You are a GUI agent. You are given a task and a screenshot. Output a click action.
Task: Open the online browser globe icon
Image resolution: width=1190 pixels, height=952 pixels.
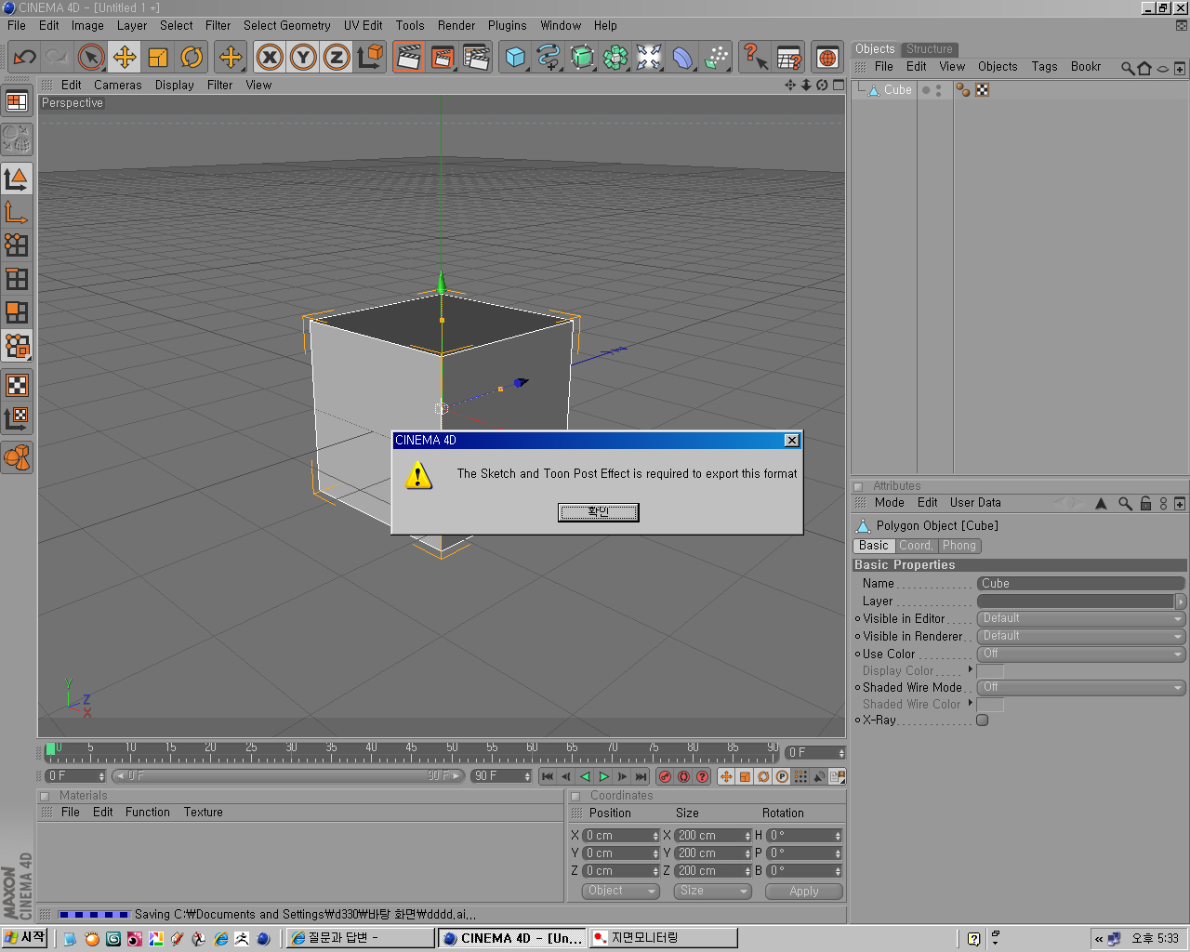coord(827,57)
